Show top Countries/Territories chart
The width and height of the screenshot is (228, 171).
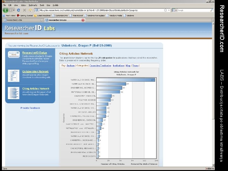point(100,66)
